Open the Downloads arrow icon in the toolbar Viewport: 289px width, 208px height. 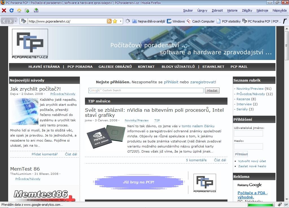pos(36,10)
